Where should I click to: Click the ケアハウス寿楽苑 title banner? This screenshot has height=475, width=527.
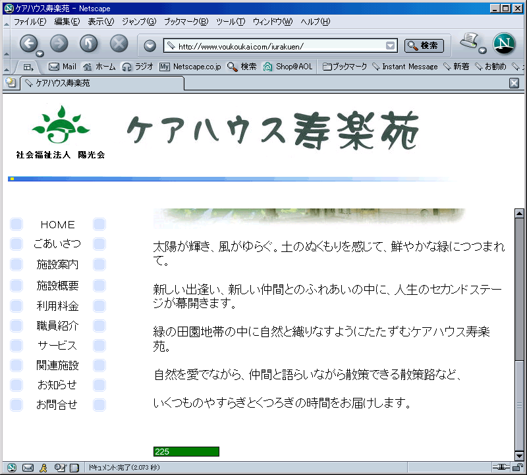click(x=273, y=131)
